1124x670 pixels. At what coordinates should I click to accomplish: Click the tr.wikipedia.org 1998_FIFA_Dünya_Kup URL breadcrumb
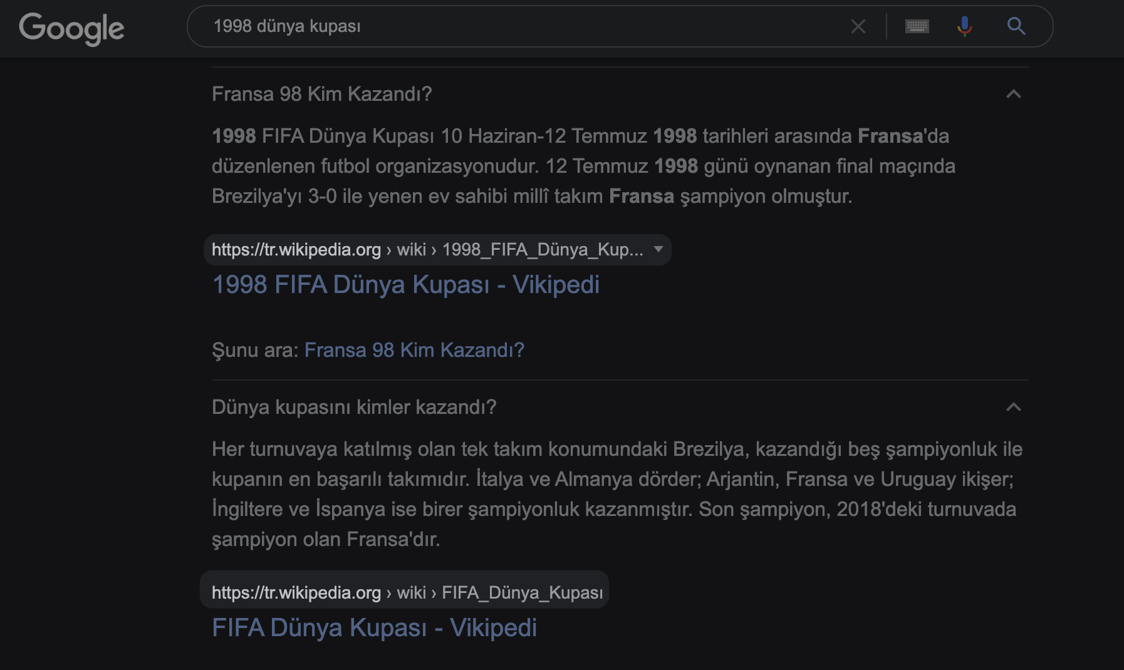(x=427, y=249)
